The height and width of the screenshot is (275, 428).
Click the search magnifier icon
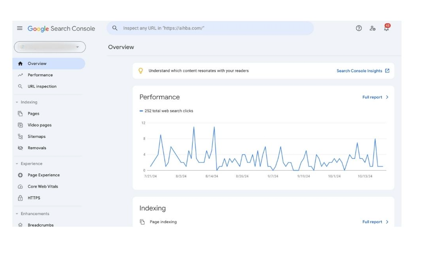click(x=115, y=28)
